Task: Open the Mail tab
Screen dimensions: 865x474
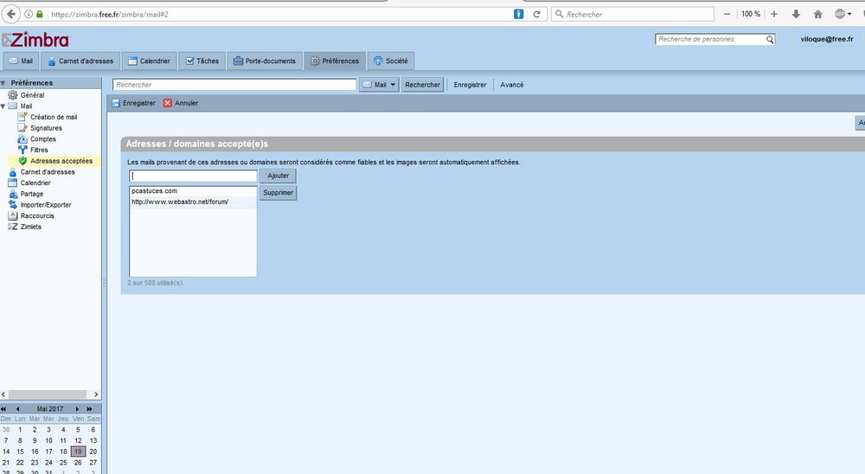Action: [x=21, y=61]
